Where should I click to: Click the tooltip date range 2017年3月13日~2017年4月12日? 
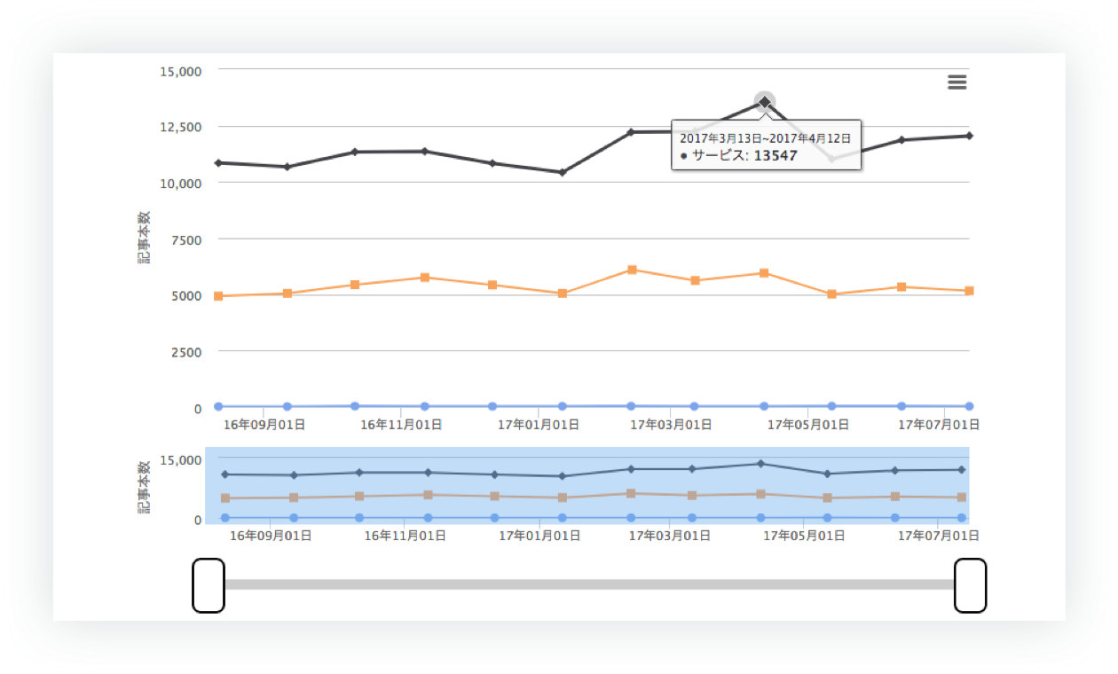(x=766, y=138)
